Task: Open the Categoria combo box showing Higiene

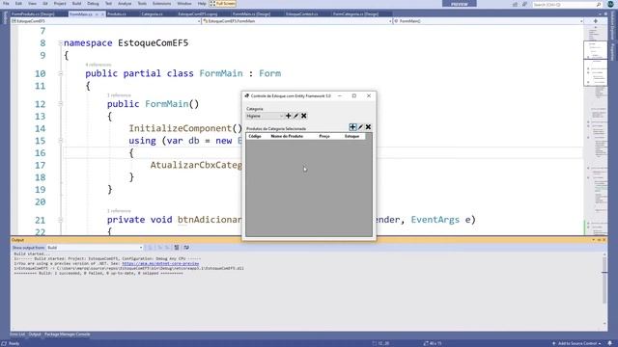Action: [265, 116]
